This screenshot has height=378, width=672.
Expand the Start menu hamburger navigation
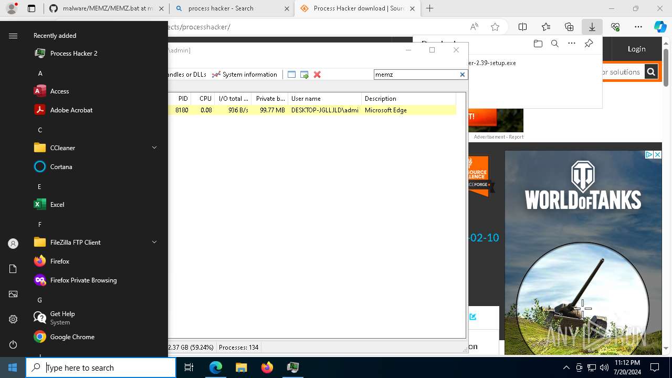(x=13, y=36)
